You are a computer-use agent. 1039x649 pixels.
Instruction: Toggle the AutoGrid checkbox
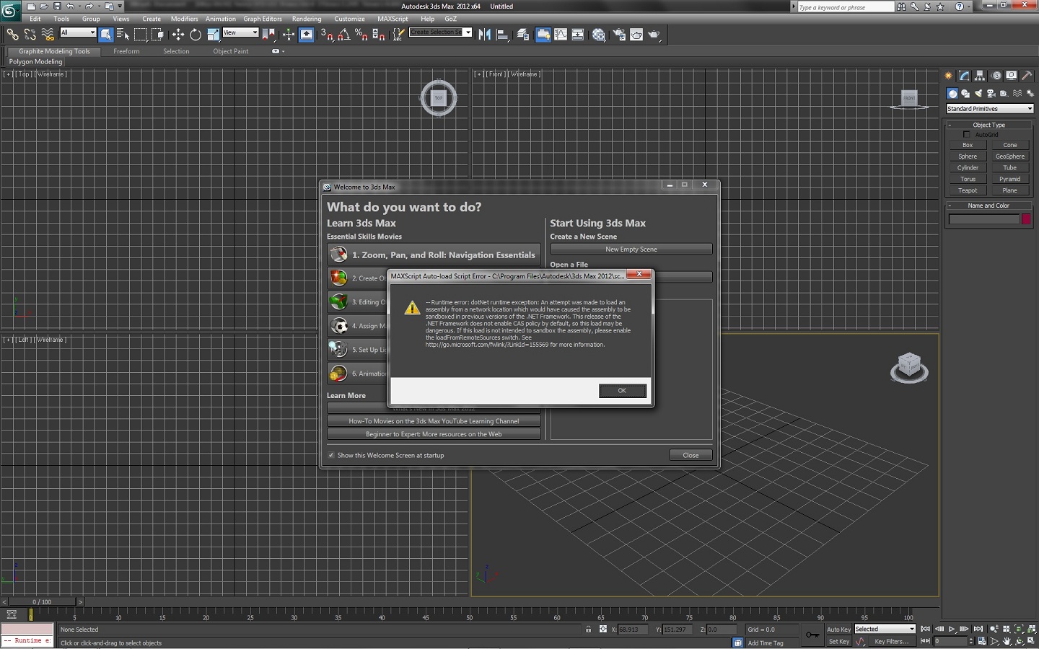(967, 135)
